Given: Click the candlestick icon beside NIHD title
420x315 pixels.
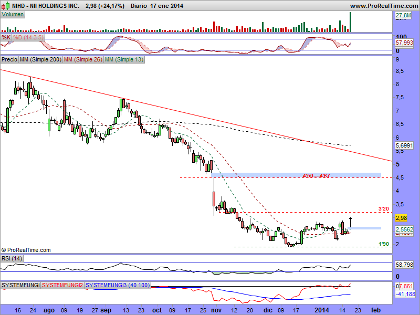Looking at the screenshot, I should pyautogui.click(x=5, y=5).
